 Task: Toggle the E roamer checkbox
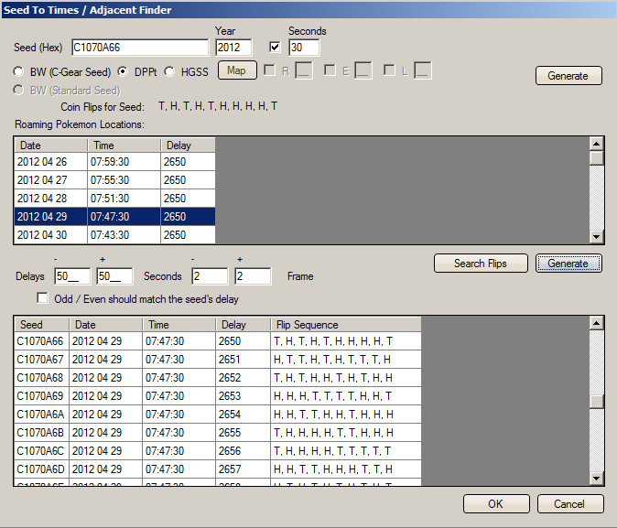[x=330, y=70]
